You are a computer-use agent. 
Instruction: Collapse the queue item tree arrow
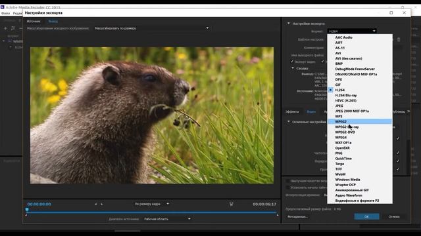(x=3, y=41)
